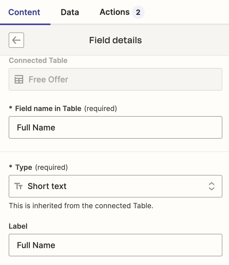Focus the Field name in Table input
This screenshot has width=229, height=265.
tap(115, 127)
